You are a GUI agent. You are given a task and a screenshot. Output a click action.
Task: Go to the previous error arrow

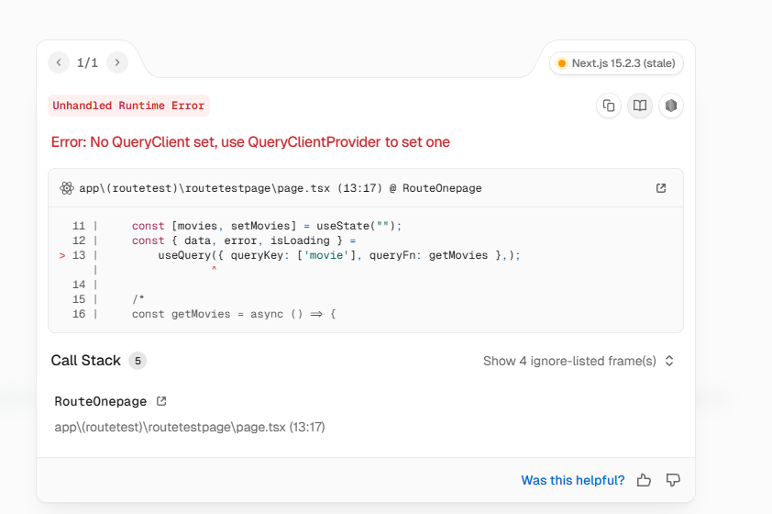tap(59, 62)
